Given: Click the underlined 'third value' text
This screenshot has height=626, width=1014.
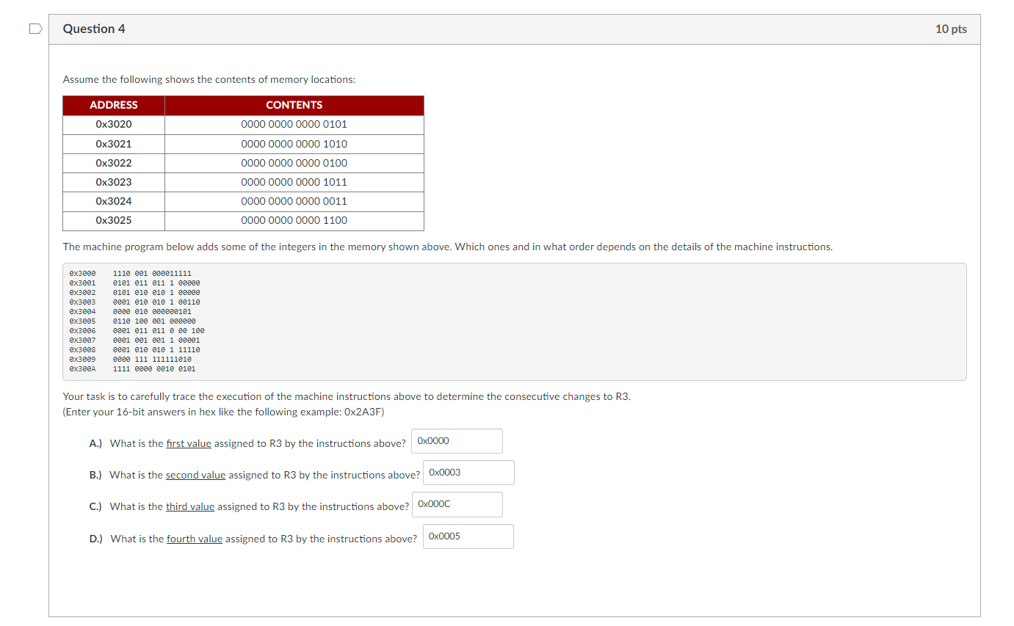Looking at the screenshot, I should pos(190,506).
